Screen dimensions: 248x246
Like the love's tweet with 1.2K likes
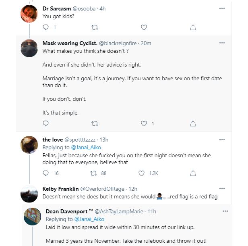pyautogui.click(x=142, y=173)
